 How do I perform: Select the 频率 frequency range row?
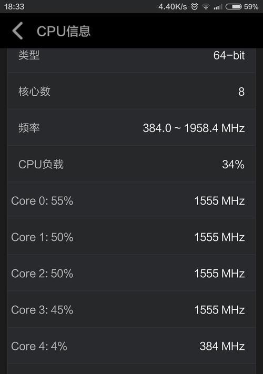coord(131,128)
